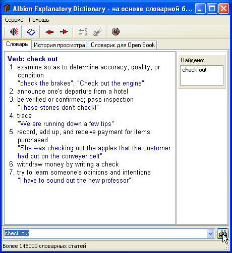Image resolution: width=232 pixels, height=253 pixels.
Task: Click example 'We are running down a few tips'
Action: tap(66, 124)
